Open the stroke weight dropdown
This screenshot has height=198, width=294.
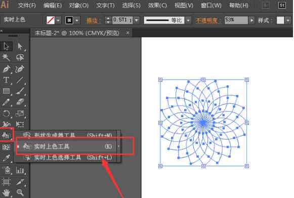click(x=137, y=20)
